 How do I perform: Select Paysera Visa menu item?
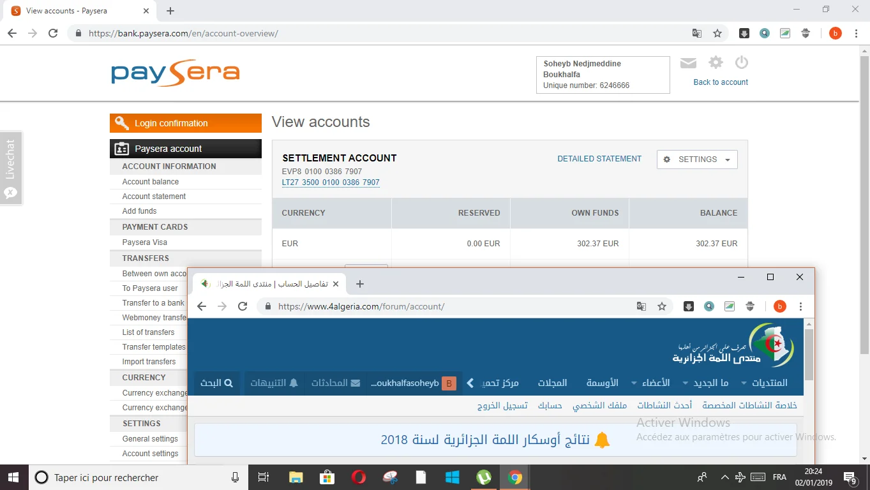tap(144, 242)
